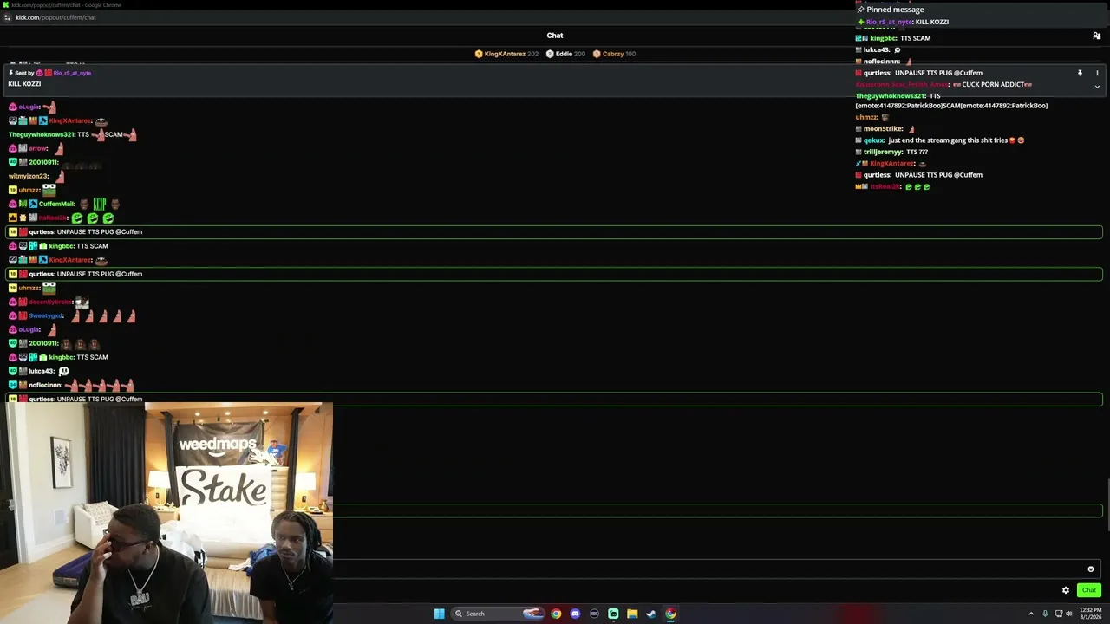Click gifter Eddie in leaderboard
Image resolution: width=1110 pixels, height=624 pixels.
click(x=565, y=54)
